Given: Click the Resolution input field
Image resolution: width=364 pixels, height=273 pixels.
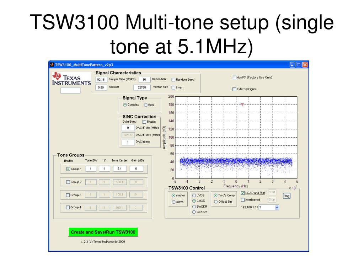Looking at the screenshot, I should pyautogui.click(x=144, y=80).
